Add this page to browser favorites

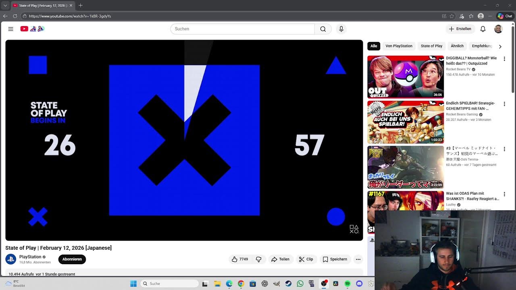[x=452, y=16]
